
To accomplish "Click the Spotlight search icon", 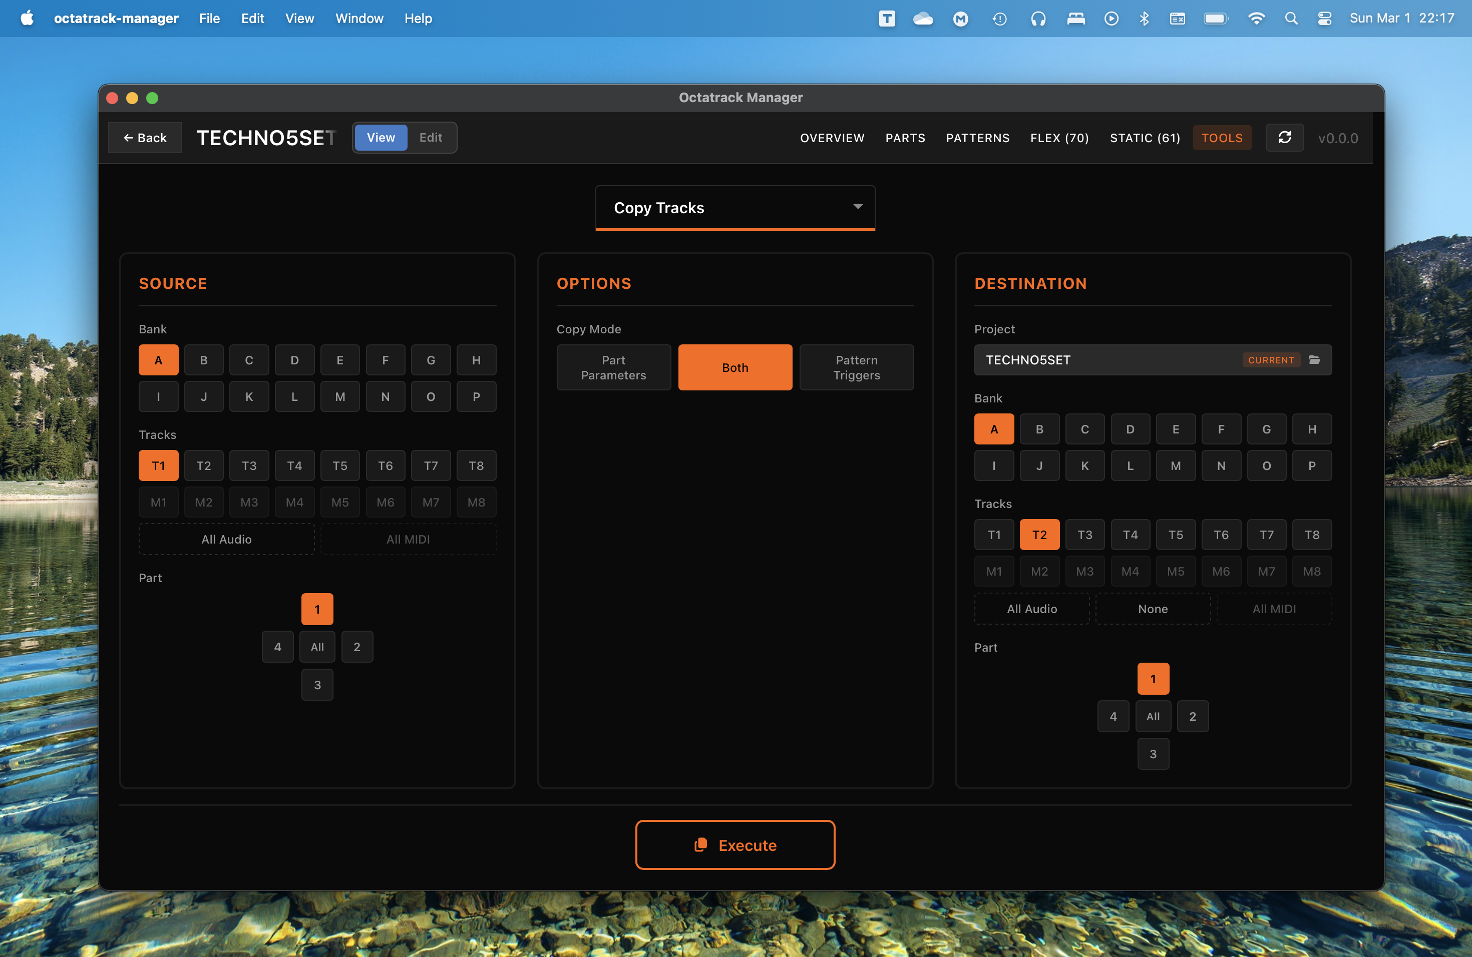I will pos(1291,19).
